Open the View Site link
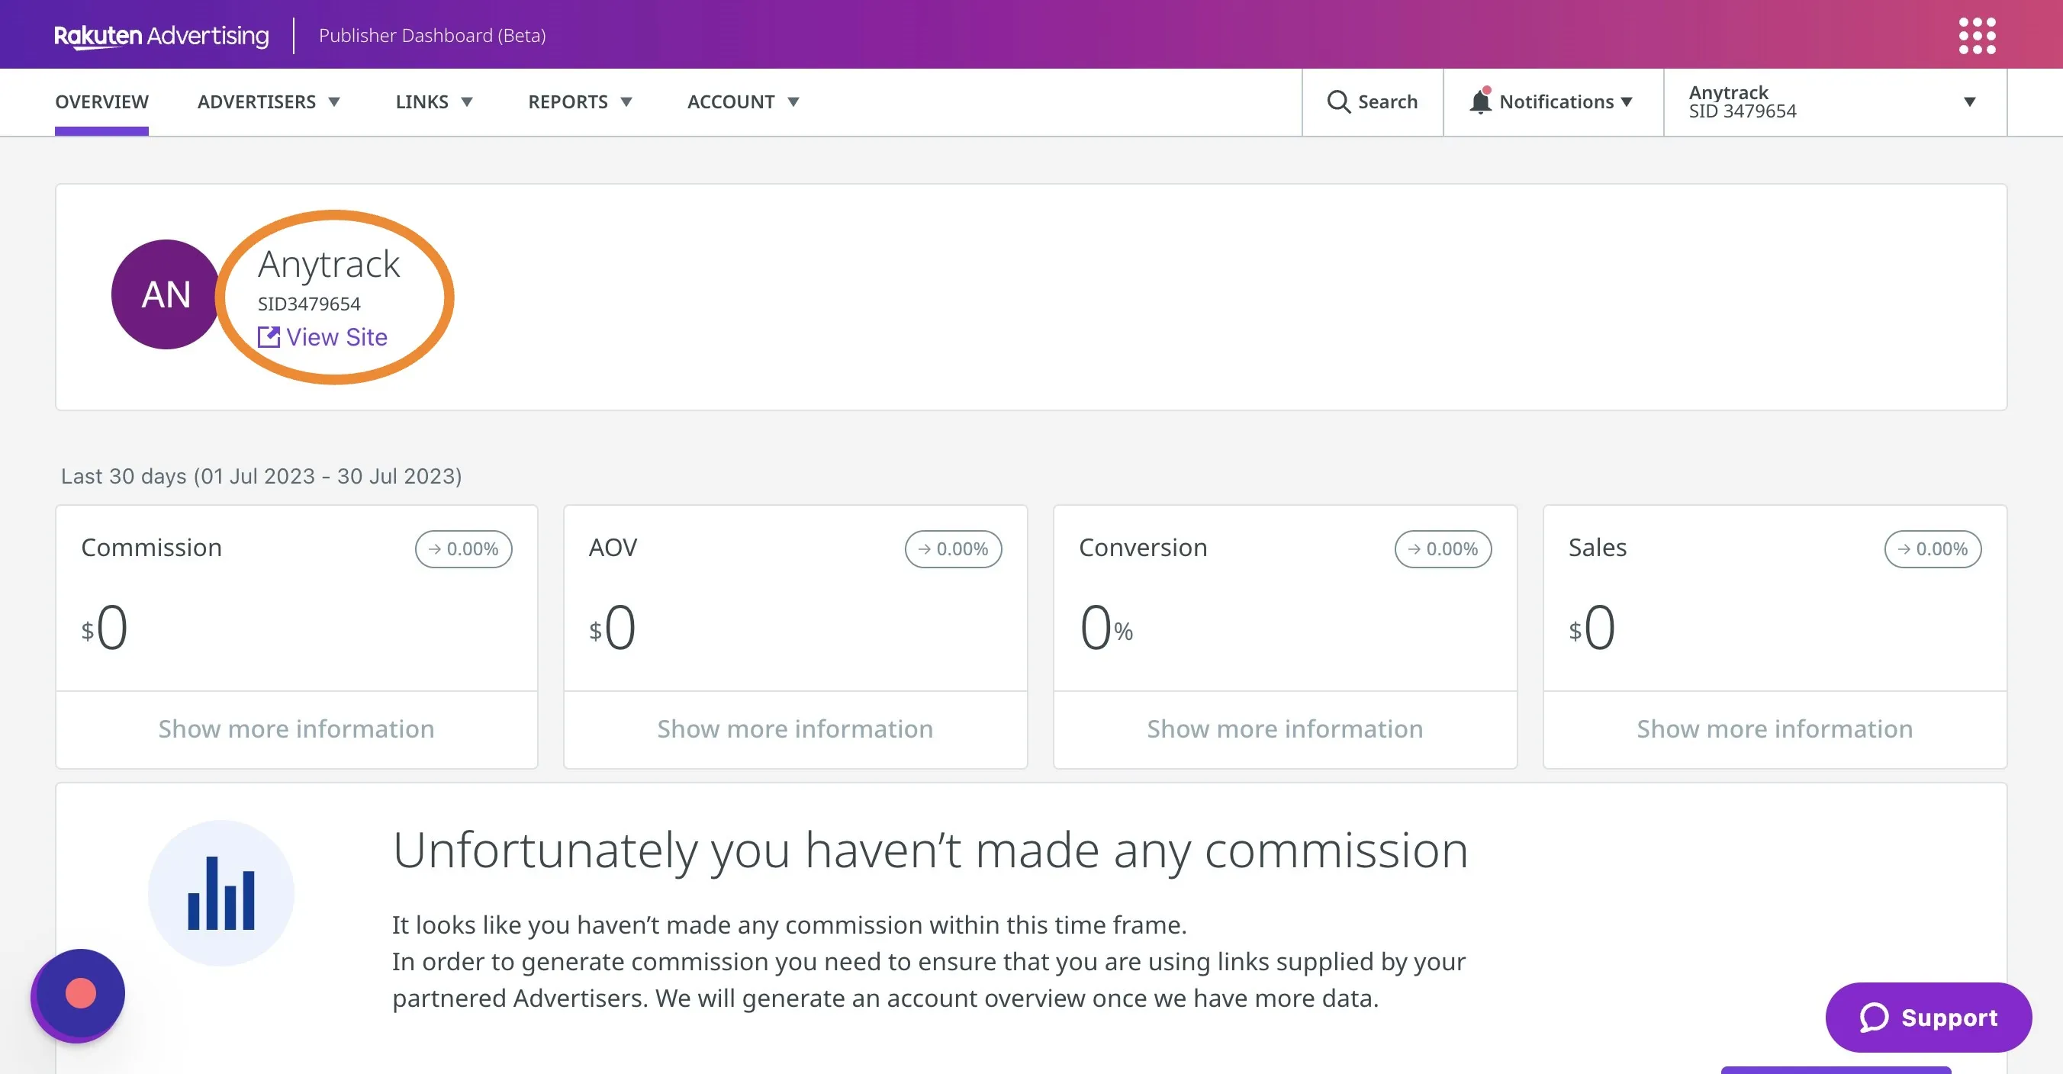 tap(323, 337)
